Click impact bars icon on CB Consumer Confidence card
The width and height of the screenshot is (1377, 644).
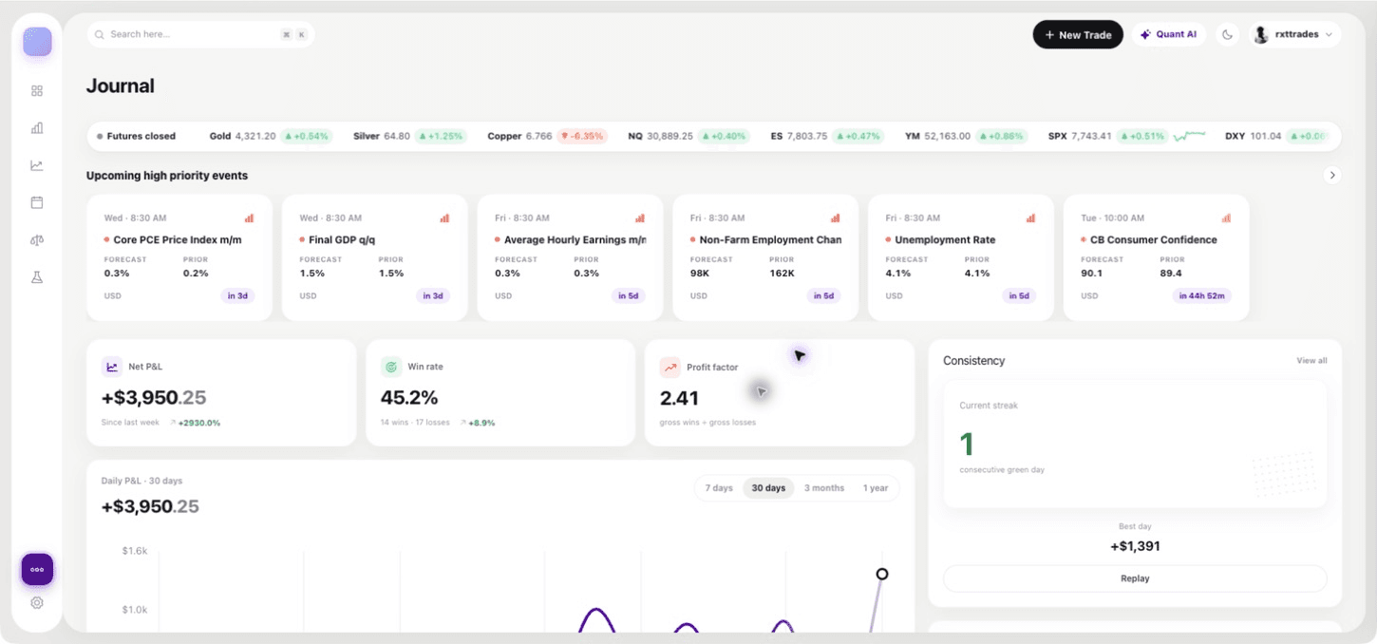click(1226, 218)
